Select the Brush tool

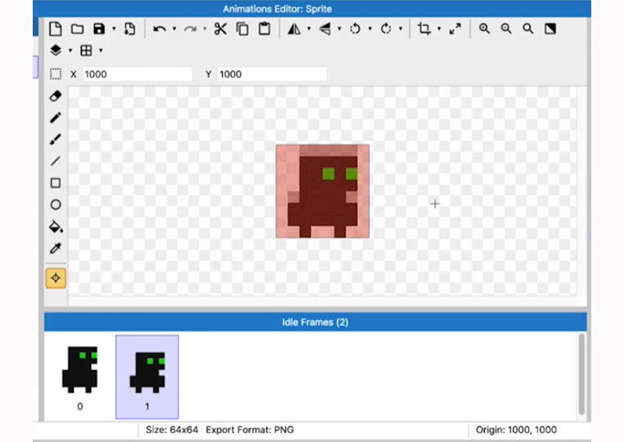click(x=56, y=140)
